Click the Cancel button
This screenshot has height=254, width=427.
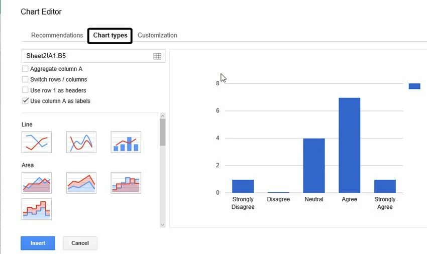[x=80, y=243]
